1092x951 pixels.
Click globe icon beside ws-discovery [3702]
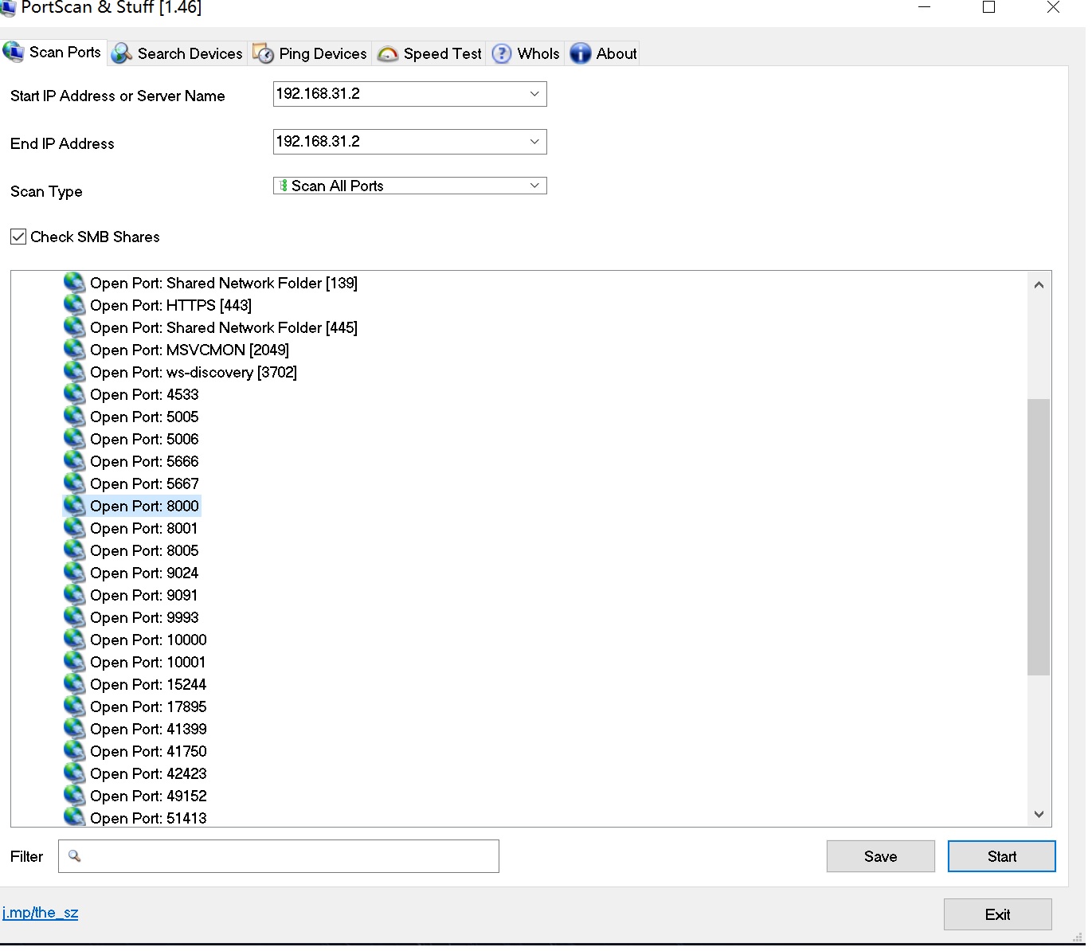tap(75, 372)
